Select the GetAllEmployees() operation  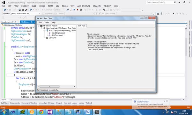coord(58,33)
